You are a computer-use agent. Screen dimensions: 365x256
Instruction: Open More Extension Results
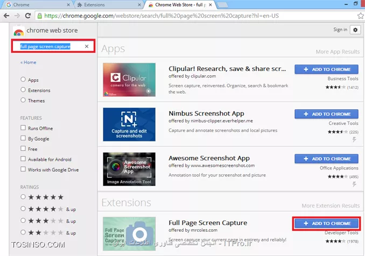(x=331, y=205)
